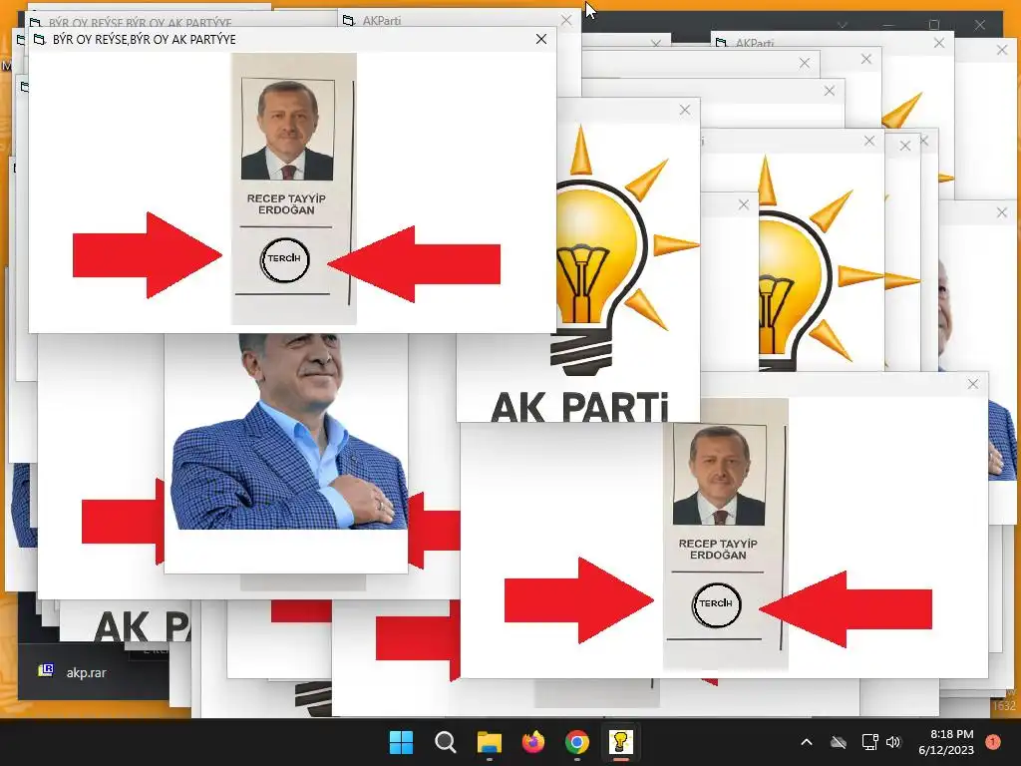This screenshot has width=1021, height=766.
Task: Open File Explorer from the taskbar
Action: [489, 742]
